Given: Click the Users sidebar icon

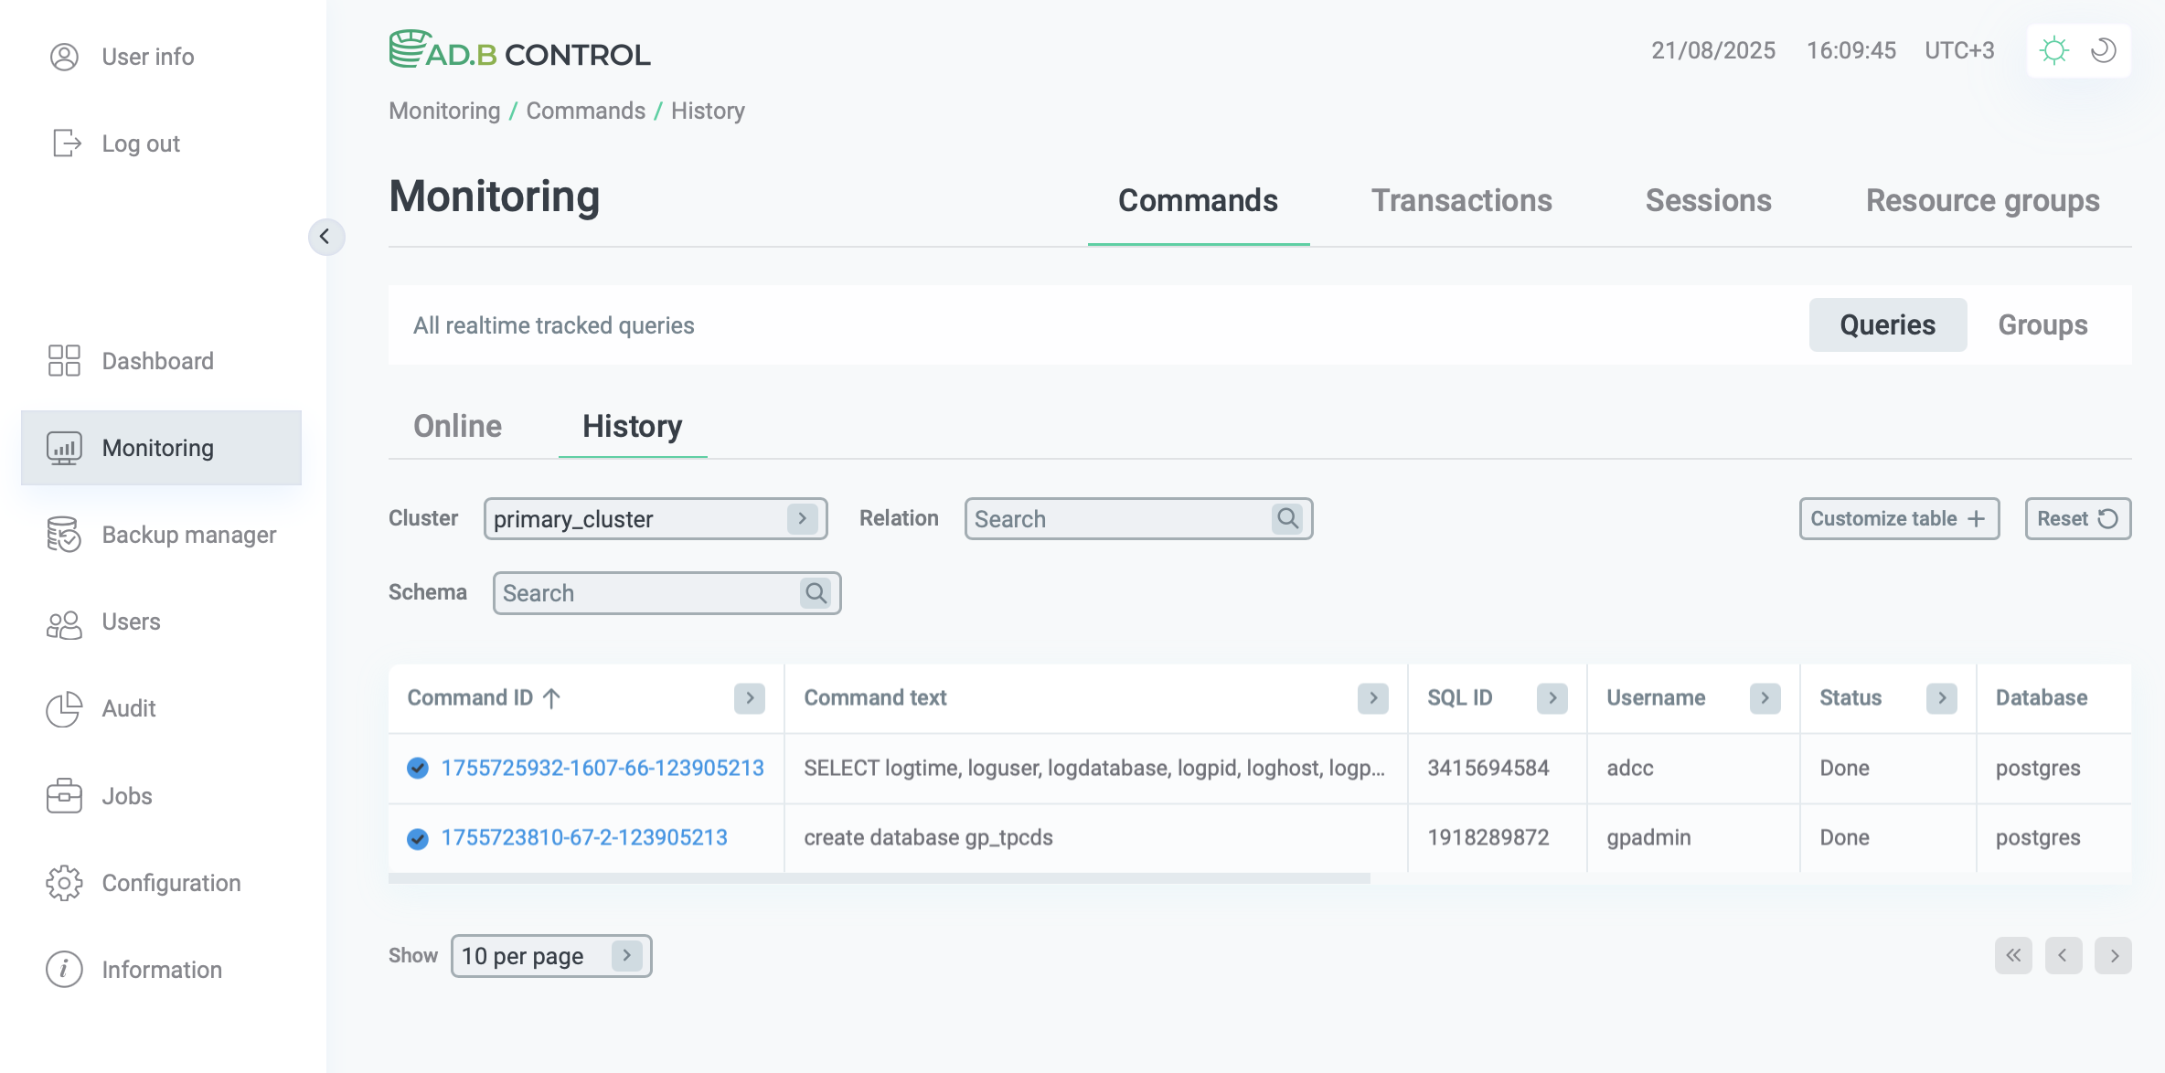Looking at the screenshot, I should tap(63, 621).
